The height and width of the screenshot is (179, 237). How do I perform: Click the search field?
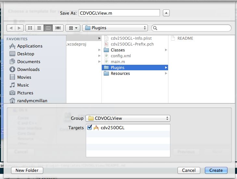click(x=191, y=28)
